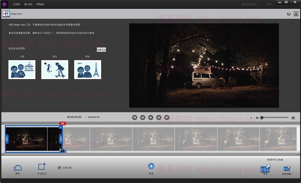
Task: Click 存储 in the title bar
Action: [x=269, y=4]
